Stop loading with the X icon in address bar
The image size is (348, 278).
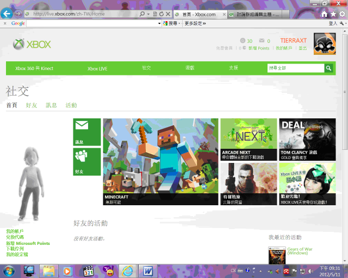coord(168,14)
